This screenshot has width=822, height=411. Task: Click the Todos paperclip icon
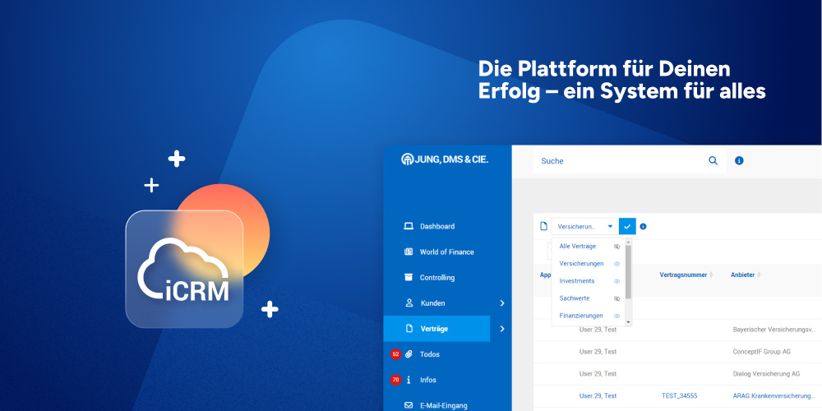(409, 354)
